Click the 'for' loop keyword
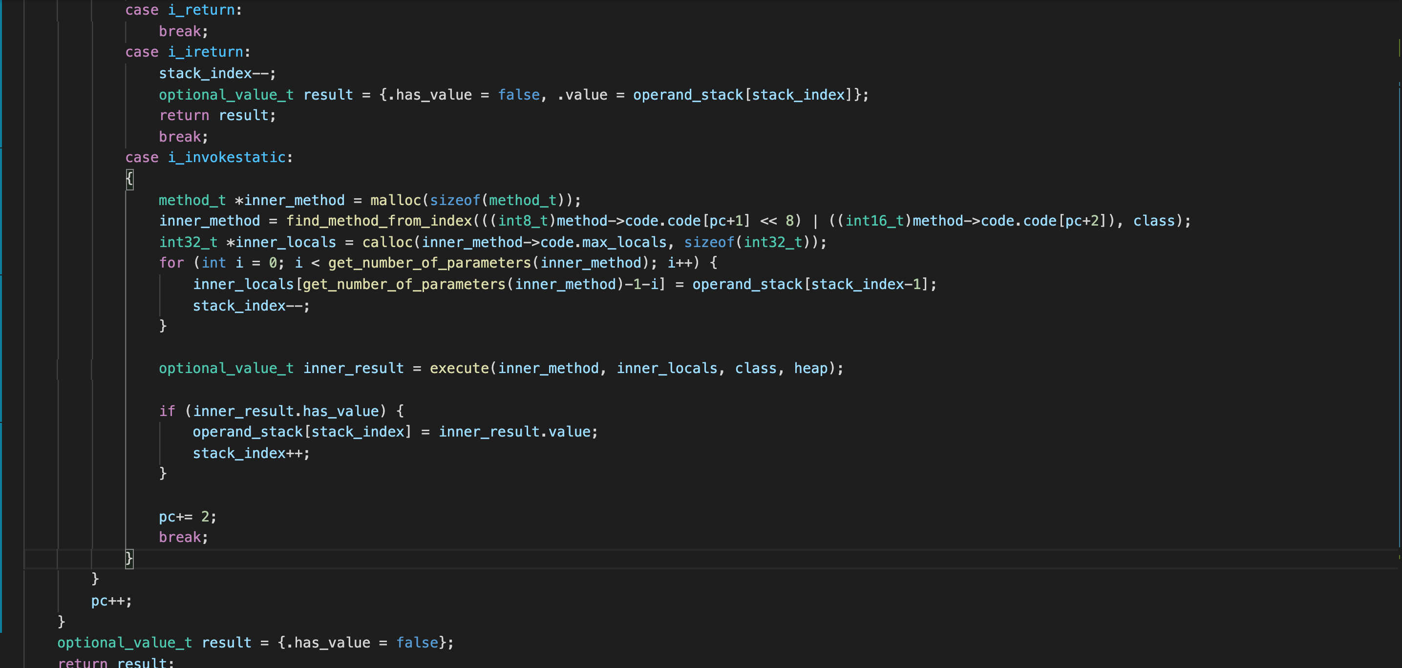 click(x=171, y=263)
